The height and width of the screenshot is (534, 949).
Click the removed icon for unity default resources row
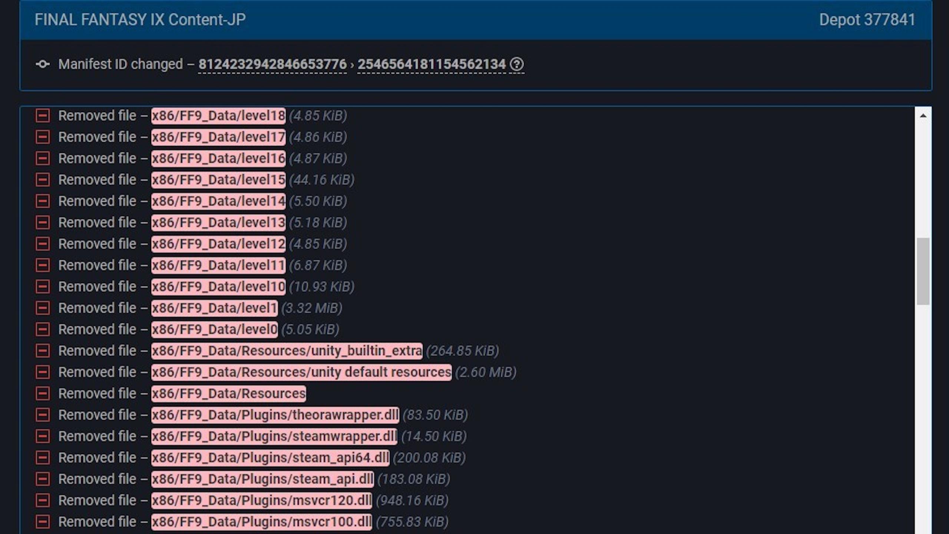[x=43, y=372]
